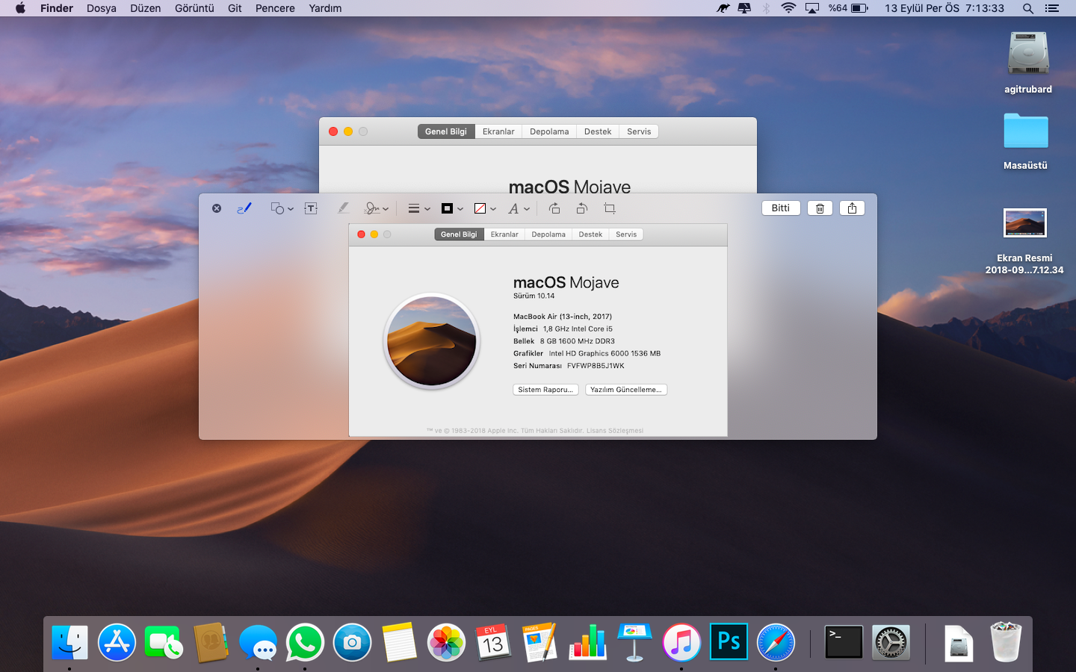This screenshot has width=1076, height=672.
Task: Launch Photoshop from the Dock
Action: tap(729, 643)
